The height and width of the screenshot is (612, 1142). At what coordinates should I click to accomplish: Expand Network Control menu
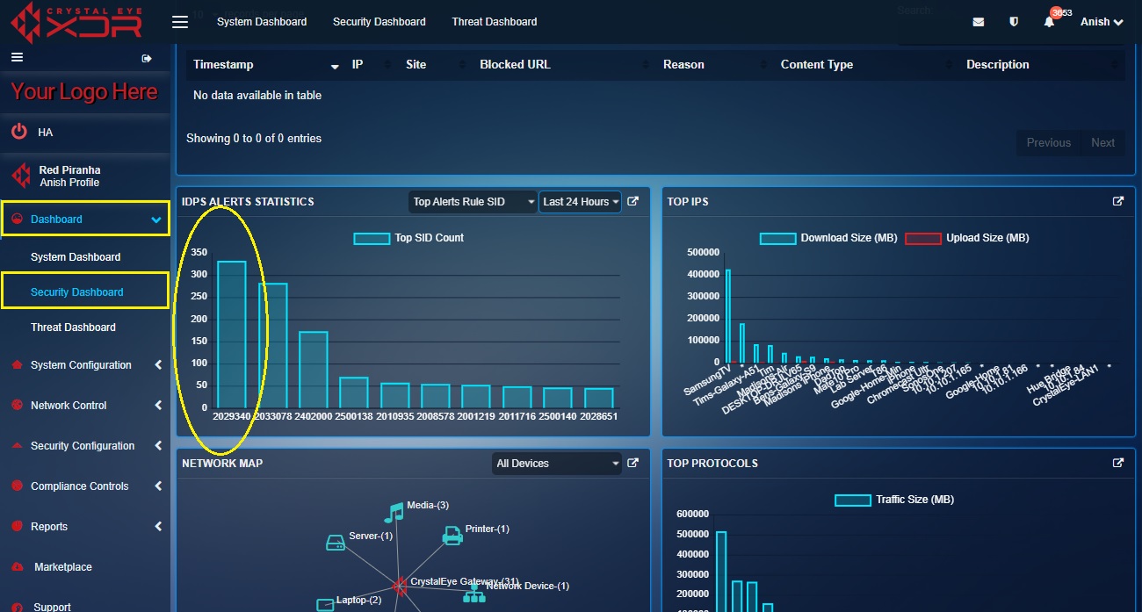pos(85,406)
